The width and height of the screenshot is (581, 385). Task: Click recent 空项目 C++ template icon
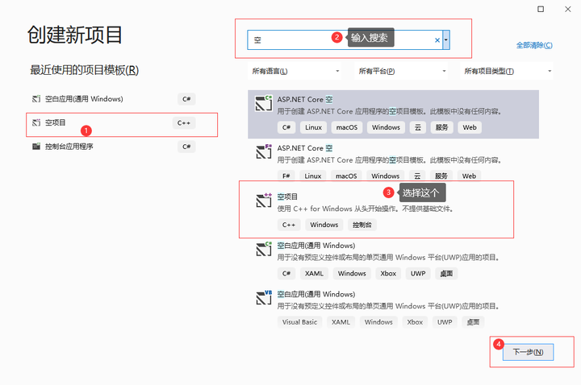point(36,122)
